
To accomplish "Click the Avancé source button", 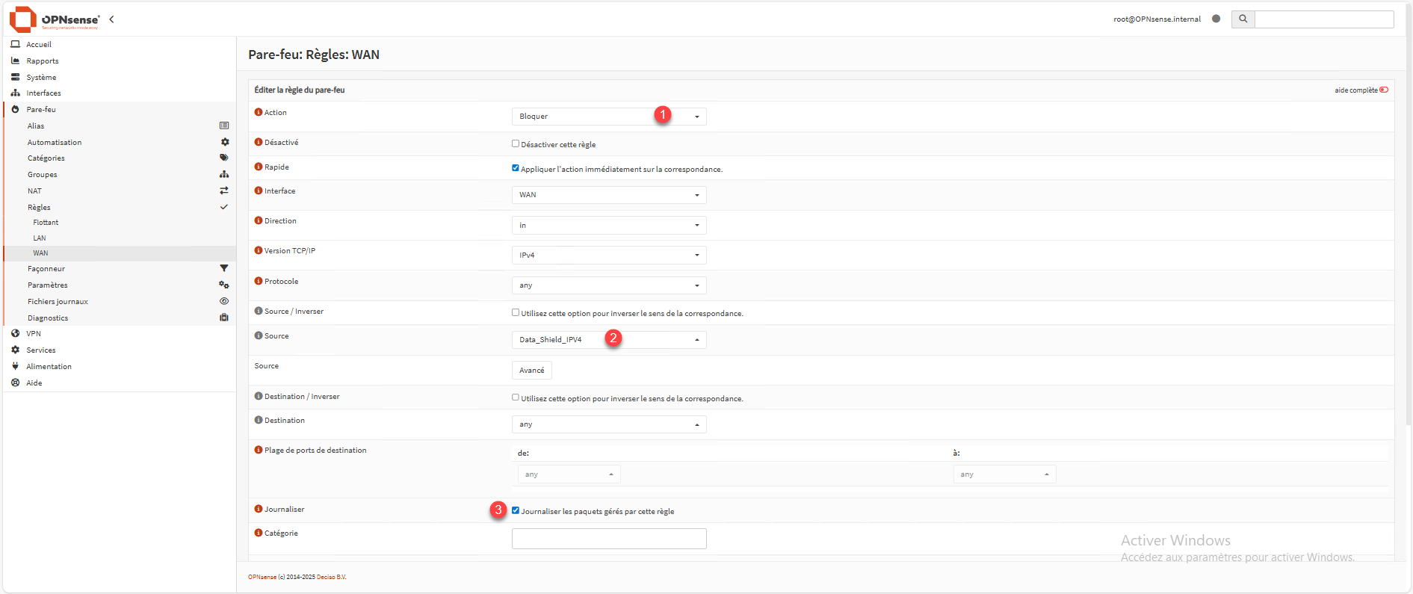I will pyautogui.click(x=531, y=371).
